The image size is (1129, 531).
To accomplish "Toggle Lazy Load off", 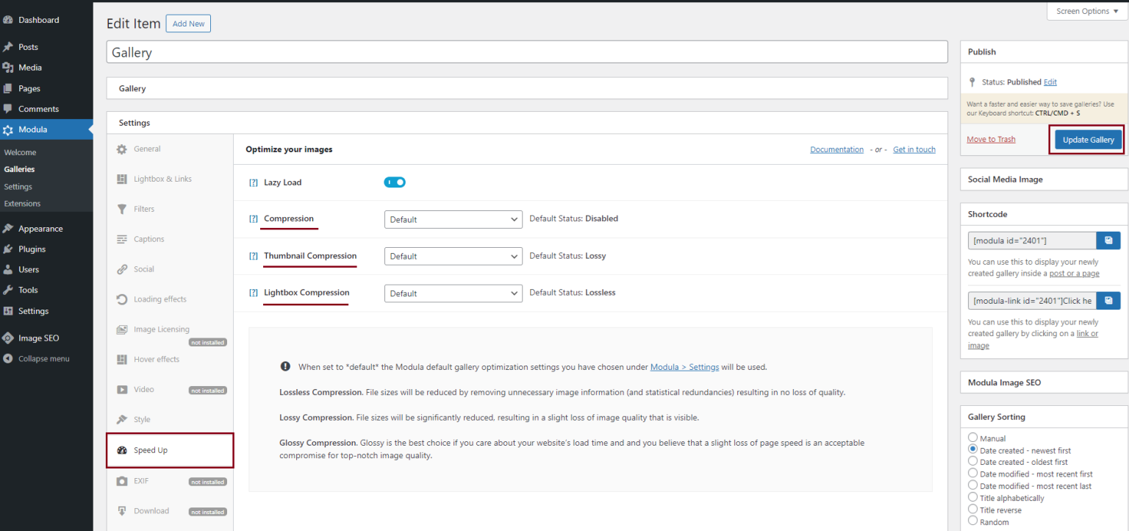I will [x=395, y=182].
